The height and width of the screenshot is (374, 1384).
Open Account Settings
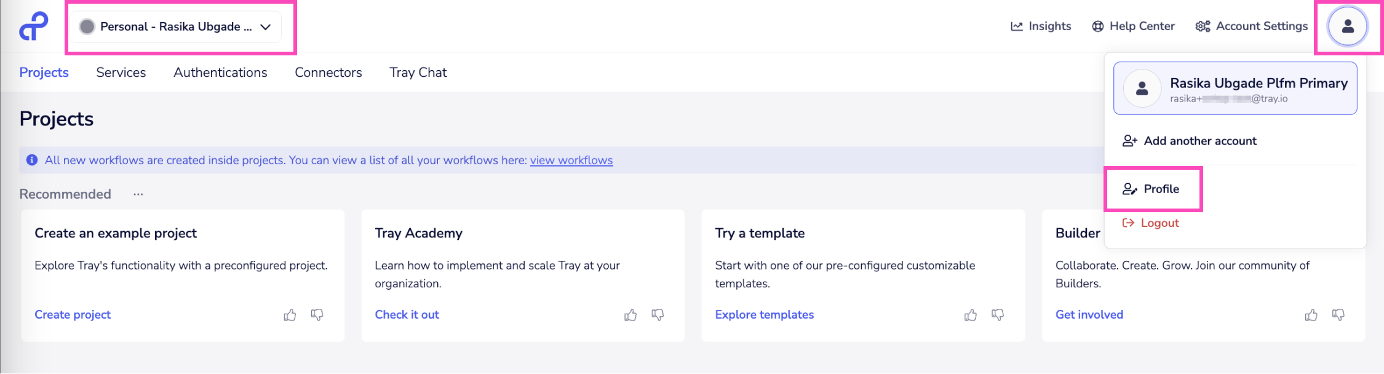coord(1252,26)
